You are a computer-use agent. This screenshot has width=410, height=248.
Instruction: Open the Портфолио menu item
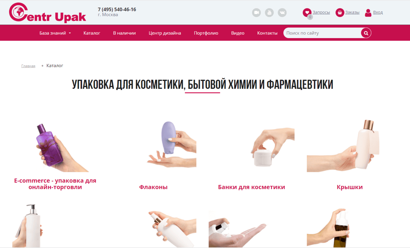coord(206,33)
